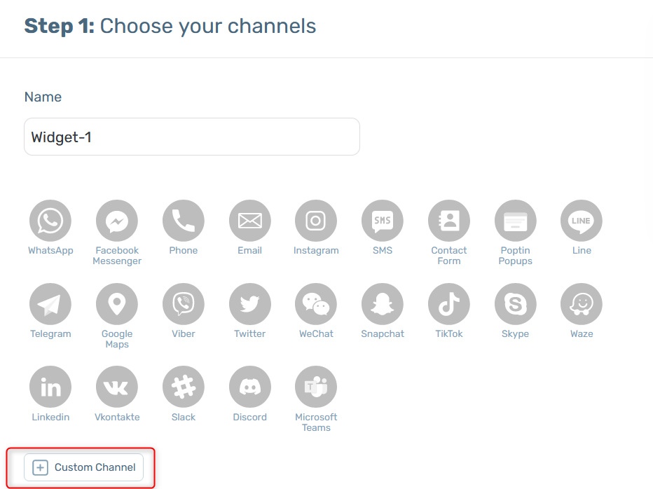653x489 pixels.
Task: Pick the Email channel icon
Action: pyautogui.click(x=250, y=221)
